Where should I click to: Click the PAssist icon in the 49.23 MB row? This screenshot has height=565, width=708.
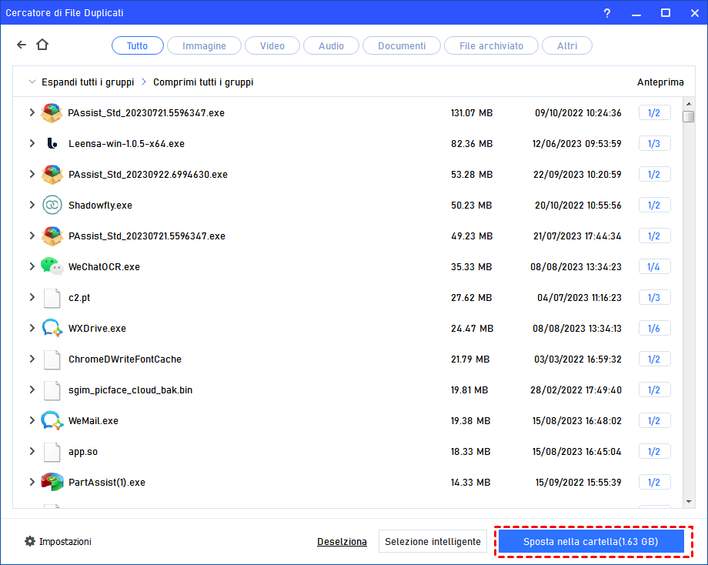[x=52, y=236]
